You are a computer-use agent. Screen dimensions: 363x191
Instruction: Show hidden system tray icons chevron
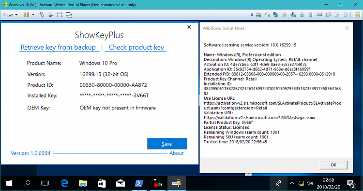[292, 183]
